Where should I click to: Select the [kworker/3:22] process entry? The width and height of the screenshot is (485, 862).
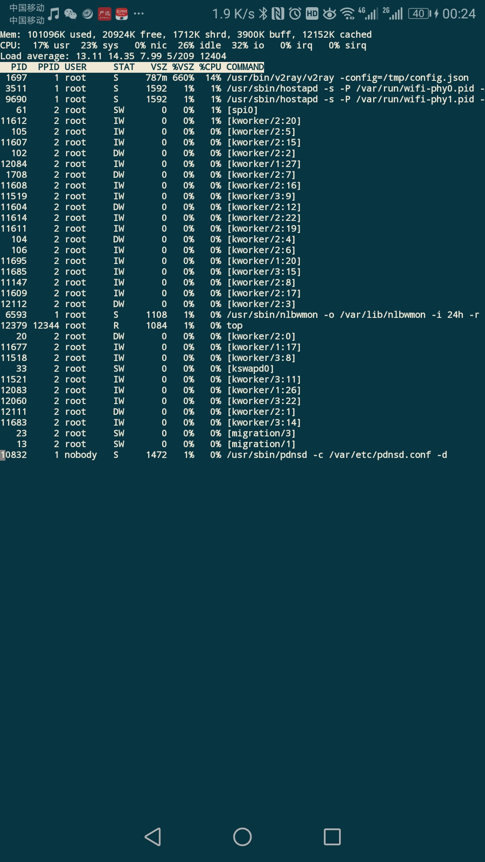click(264, 401)
